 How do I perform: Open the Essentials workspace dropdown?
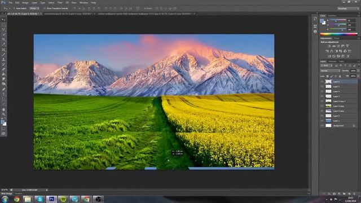pos(348,8)
